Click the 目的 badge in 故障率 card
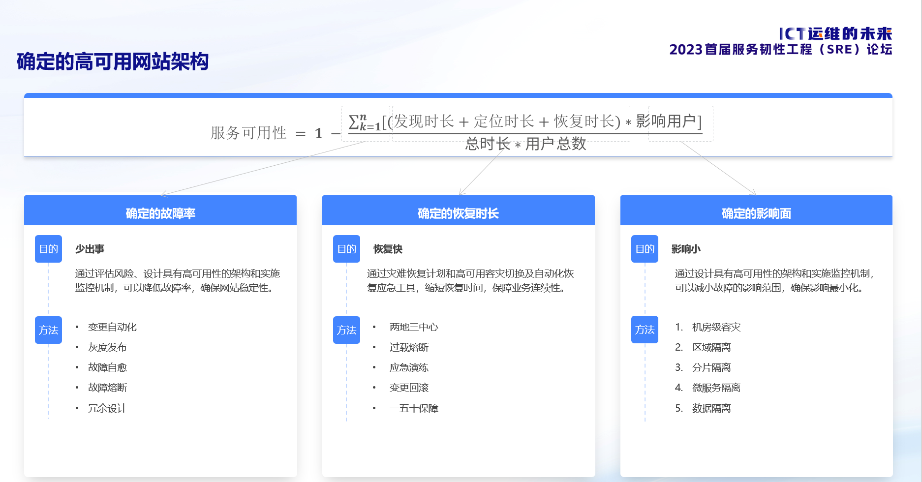This screenshot has height=482, width=922. click(x=48, y=249)
